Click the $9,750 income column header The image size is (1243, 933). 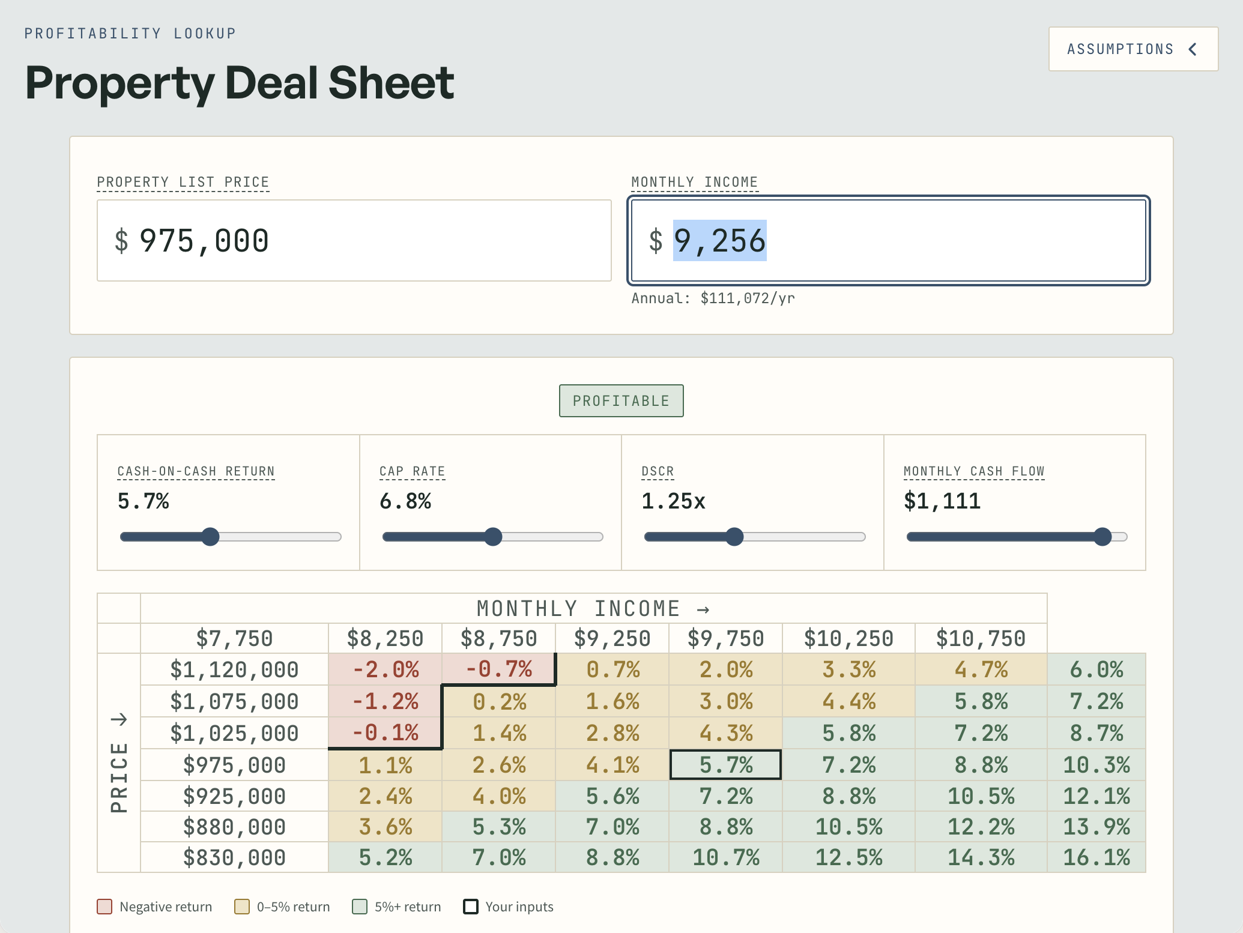pos(725,638)
